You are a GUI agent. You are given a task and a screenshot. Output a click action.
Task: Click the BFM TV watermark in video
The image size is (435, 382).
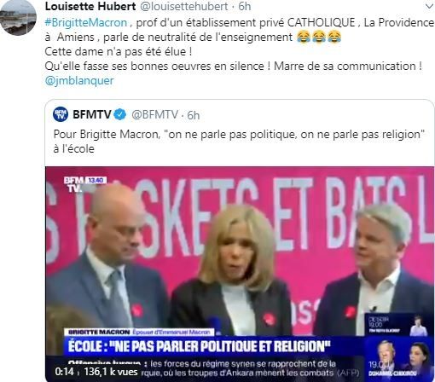point(85,184)
